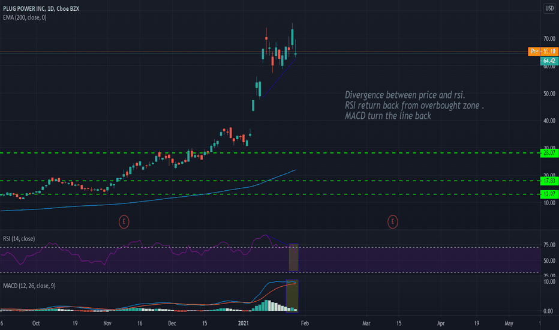Click the Dec date label
This screenshot has width=559, height=330.
pos(172,323)
